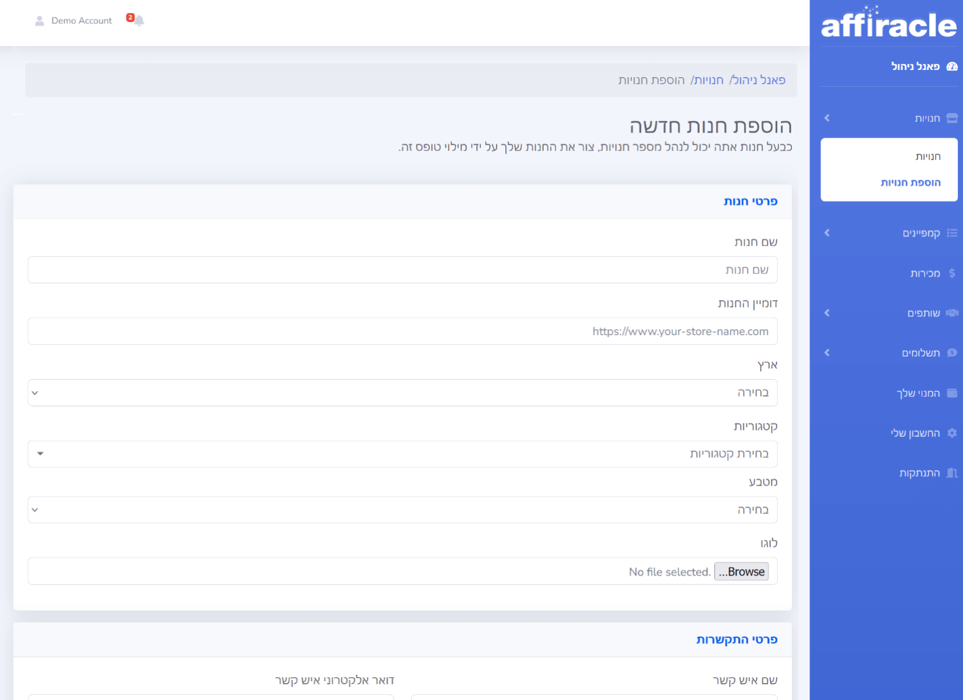Open the מטבע currency dropdown

click(x=402, y=509)
